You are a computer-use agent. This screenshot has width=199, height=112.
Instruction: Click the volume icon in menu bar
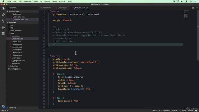182,1
